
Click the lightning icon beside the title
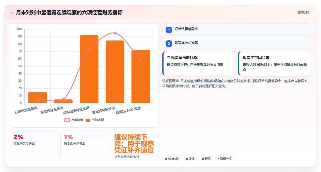(12, 12)
